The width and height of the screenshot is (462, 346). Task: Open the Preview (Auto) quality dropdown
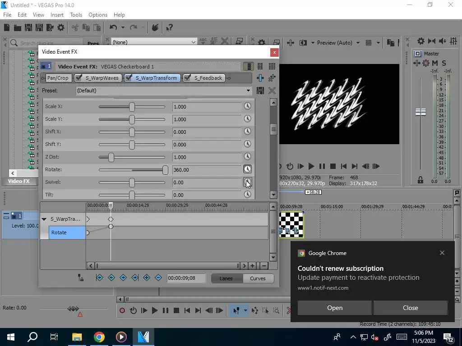click(x=358, y=43)
